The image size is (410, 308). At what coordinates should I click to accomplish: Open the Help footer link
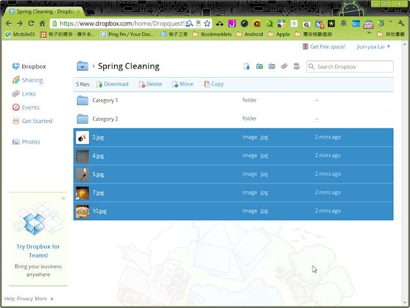pyautogui.click(x=10, y=298)
